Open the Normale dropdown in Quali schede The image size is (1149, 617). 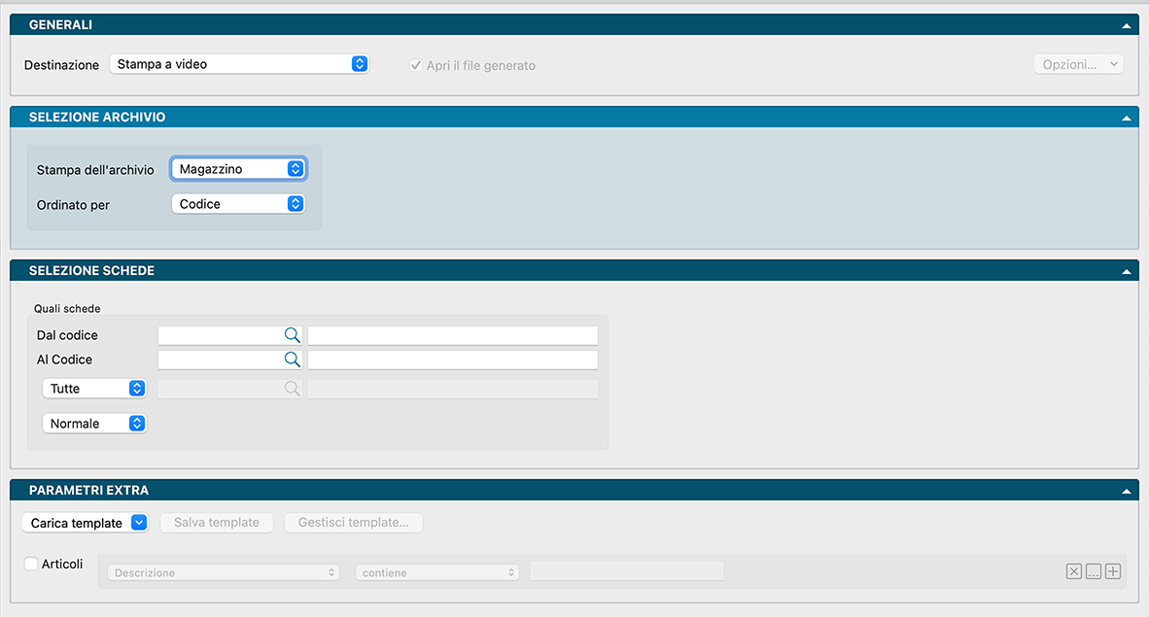94,424
